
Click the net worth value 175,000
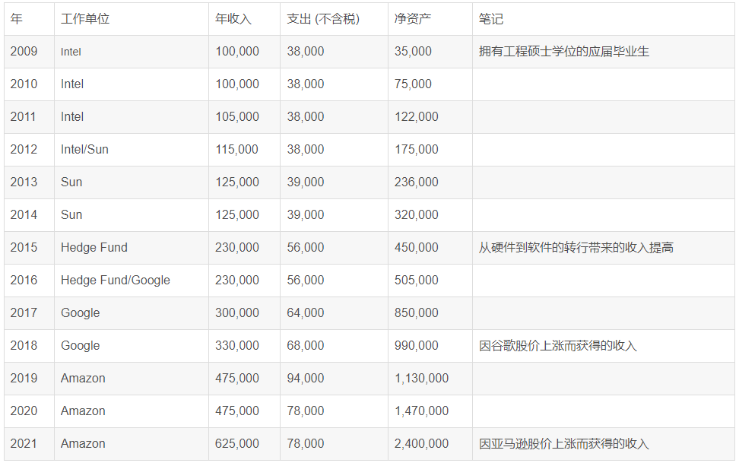pyautogui.click(x=416, y=150)
